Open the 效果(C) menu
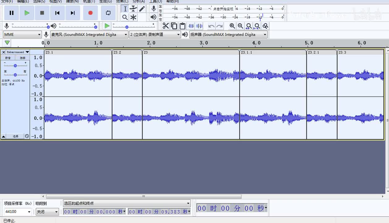Viewport: 389px width, 223px height. pyautogui.click(x=122, y=1)
